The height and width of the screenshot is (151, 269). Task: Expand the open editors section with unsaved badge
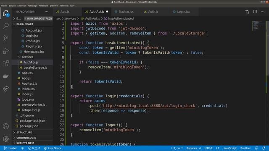click(x=33, y=18)
